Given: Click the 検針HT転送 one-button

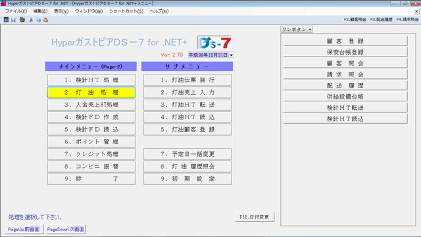Looking at the screenshot, I should click(x=345, y=108).
